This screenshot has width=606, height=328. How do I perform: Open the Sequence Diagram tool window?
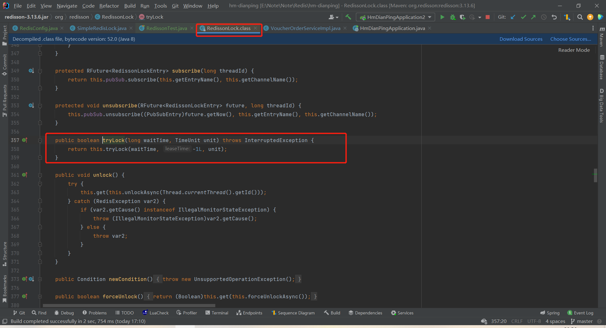[x=293, y=313]
